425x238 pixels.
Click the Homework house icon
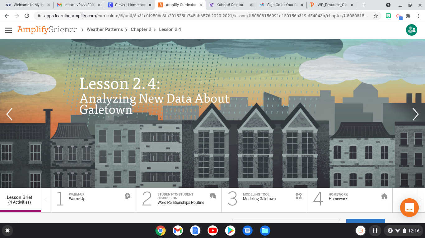tap(384, 196)
